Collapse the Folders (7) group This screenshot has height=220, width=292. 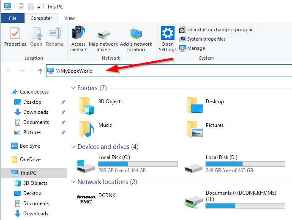73,88
